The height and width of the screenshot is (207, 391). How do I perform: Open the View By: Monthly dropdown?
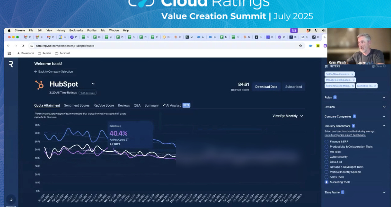pos(288,116)
